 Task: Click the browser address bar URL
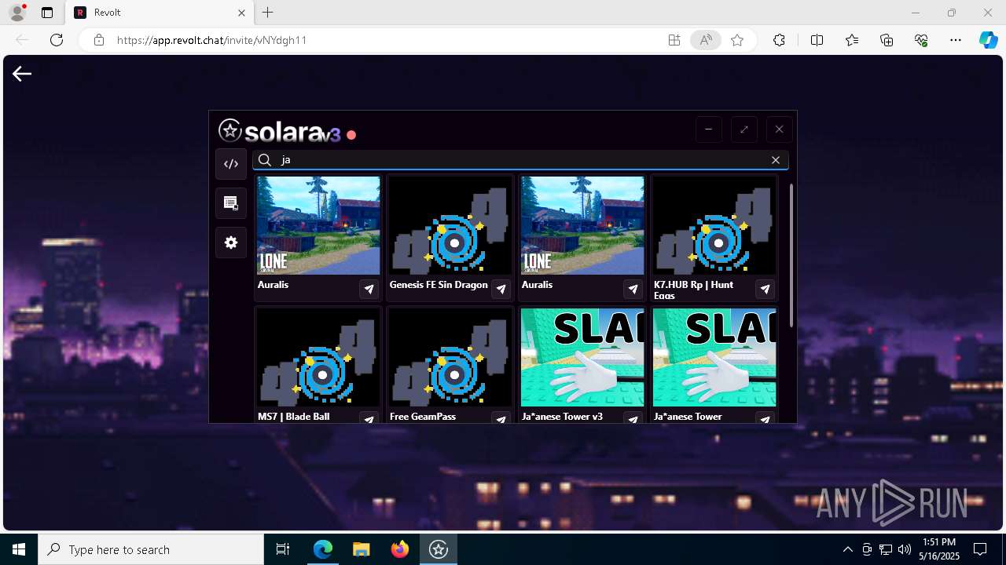tap(212, 40)
